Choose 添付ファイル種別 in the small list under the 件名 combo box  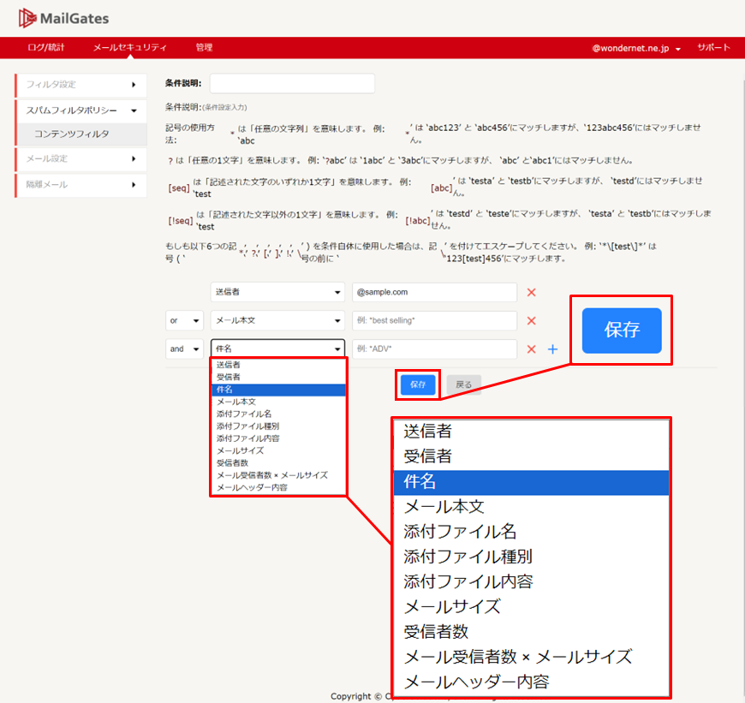click(278, 426)
